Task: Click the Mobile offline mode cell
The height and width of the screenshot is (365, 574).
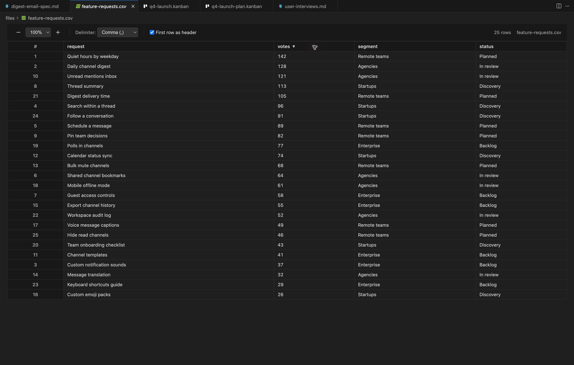Action: pos(169,185)
